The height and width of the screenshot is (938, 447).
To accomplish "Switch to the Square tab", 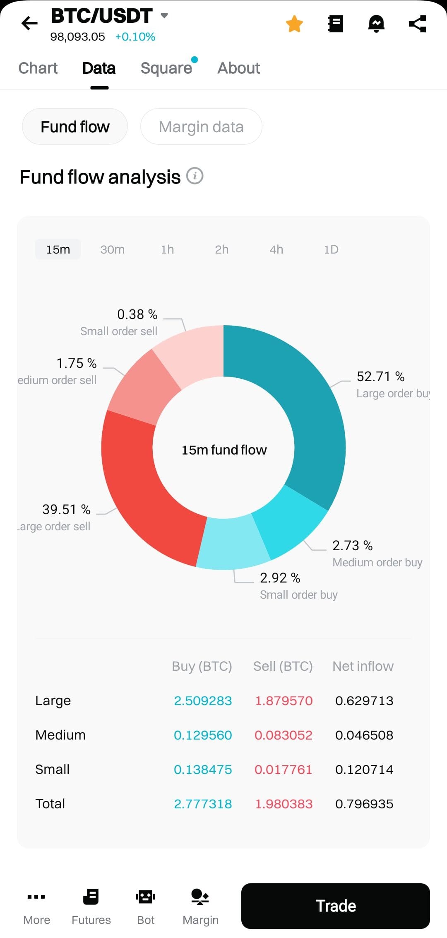I will pos(166,68).
